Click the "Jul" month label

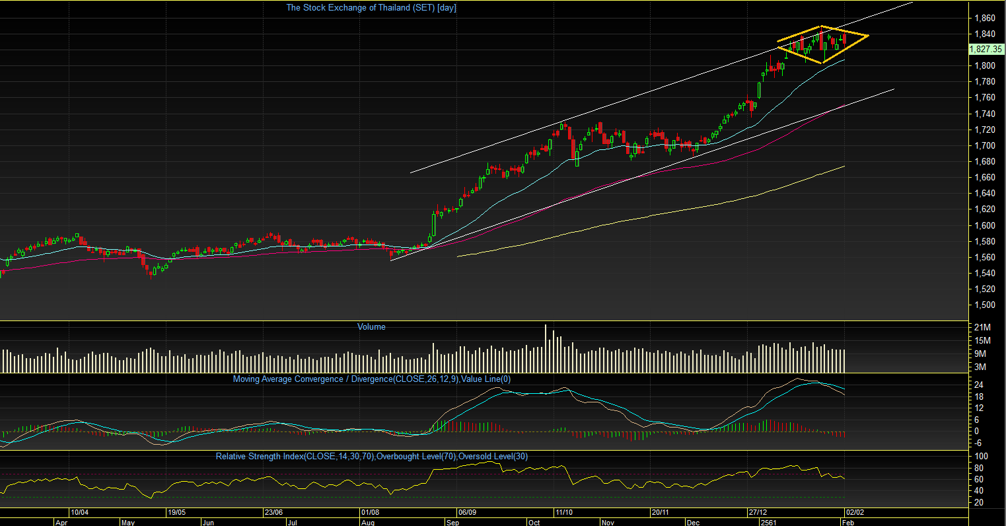292,521
